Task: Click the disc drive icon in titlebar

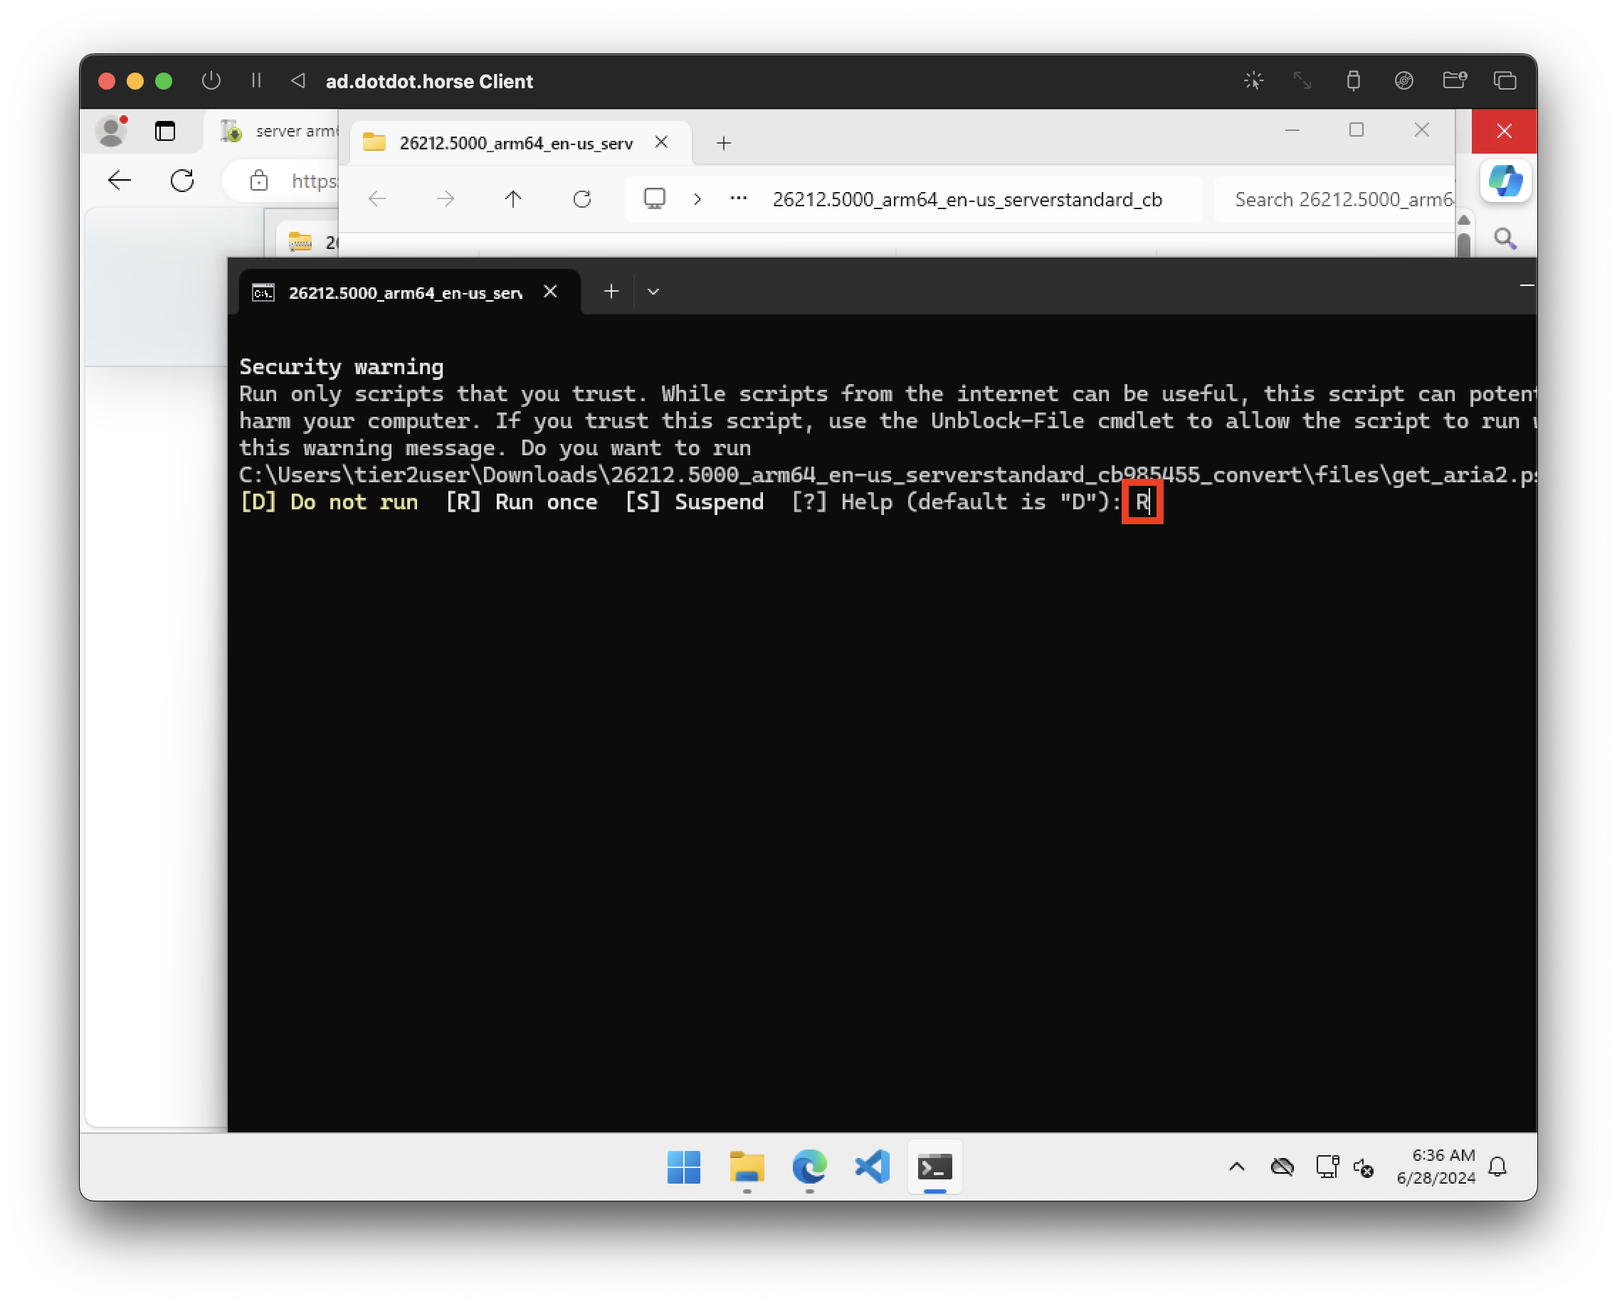Action: (x=1404, y=80)
